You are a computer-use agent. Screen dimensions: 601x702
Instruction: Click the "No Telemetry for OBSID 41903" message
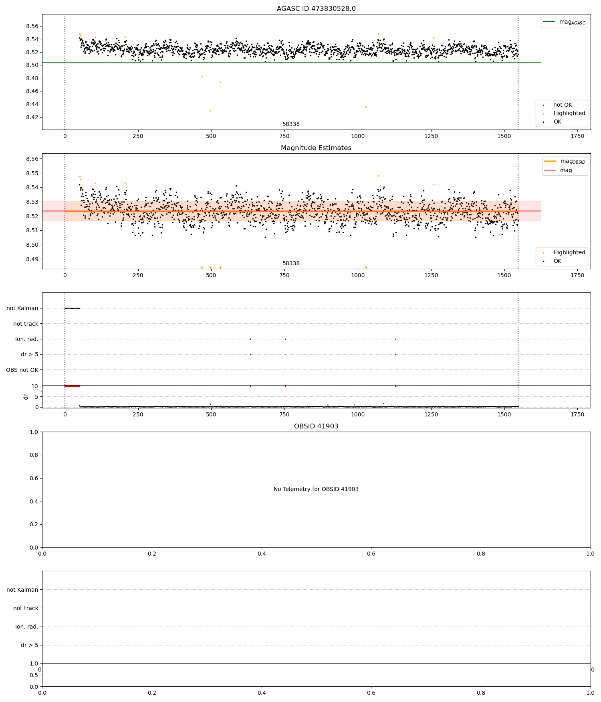[316, 489]
